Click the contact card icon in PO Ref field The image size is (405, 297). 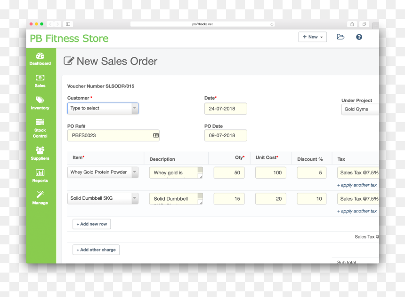point(156,135)
